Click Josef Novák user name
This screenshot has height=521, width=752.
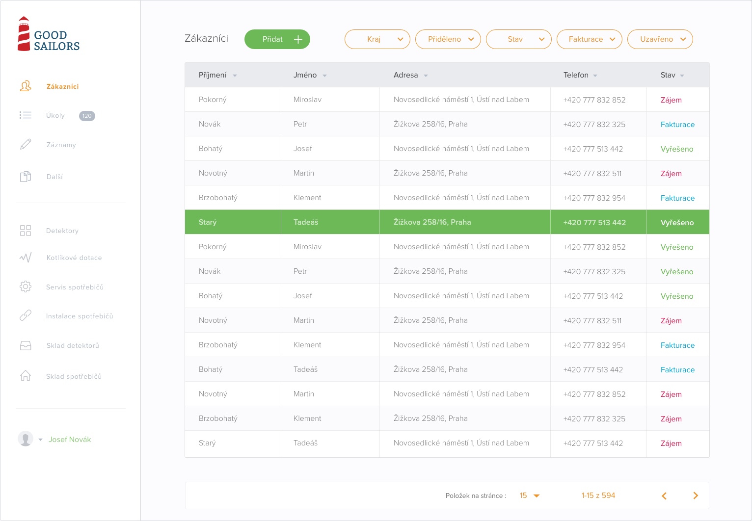tap(70, 440)
